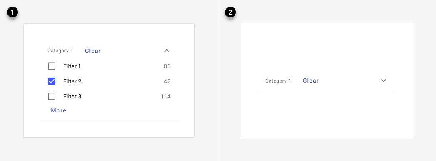Open the More link below Filter 3

coord(58,110)
